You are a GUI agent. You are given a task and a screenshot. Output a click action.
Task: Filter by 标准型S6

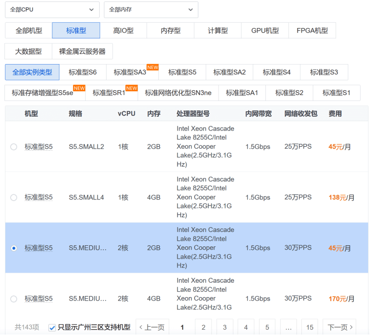[82, 72]
